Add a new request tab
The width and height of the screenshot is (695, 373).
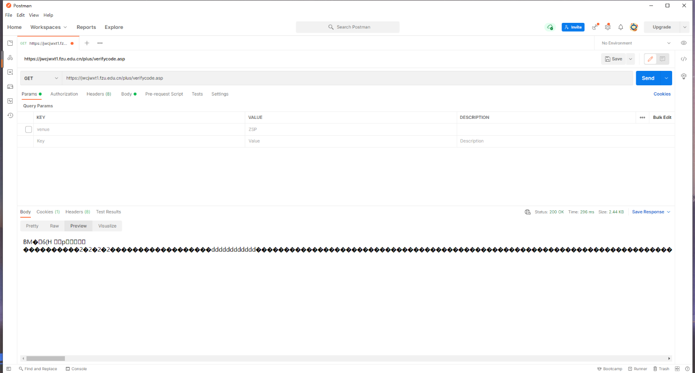(x=87, y=43)
